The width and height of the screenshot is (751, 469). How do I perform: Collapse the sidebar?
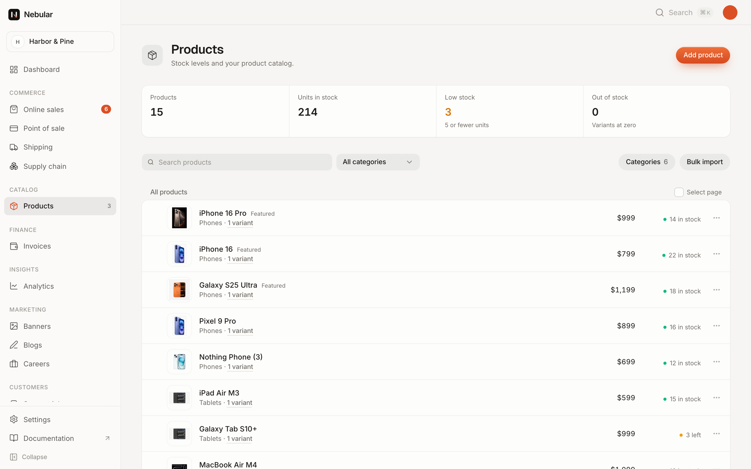point(28,457)
